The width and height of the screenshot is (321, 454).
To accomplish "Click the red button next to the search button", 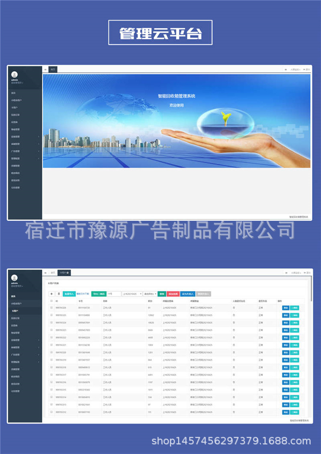I will [x=173, y=294].
